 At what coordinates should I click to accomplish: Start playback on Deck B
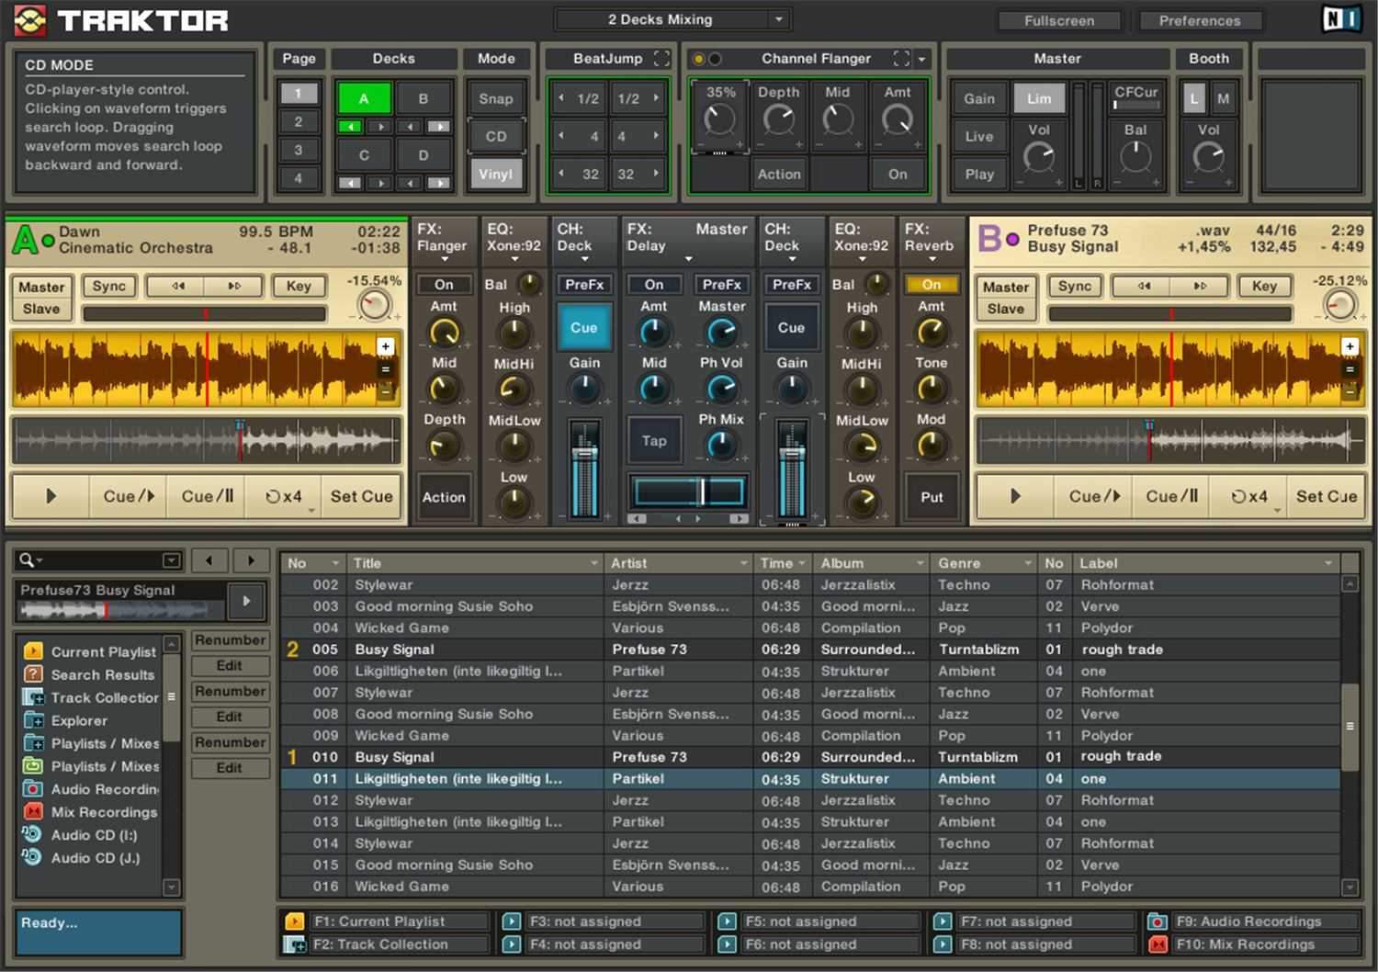[1015, 496]
